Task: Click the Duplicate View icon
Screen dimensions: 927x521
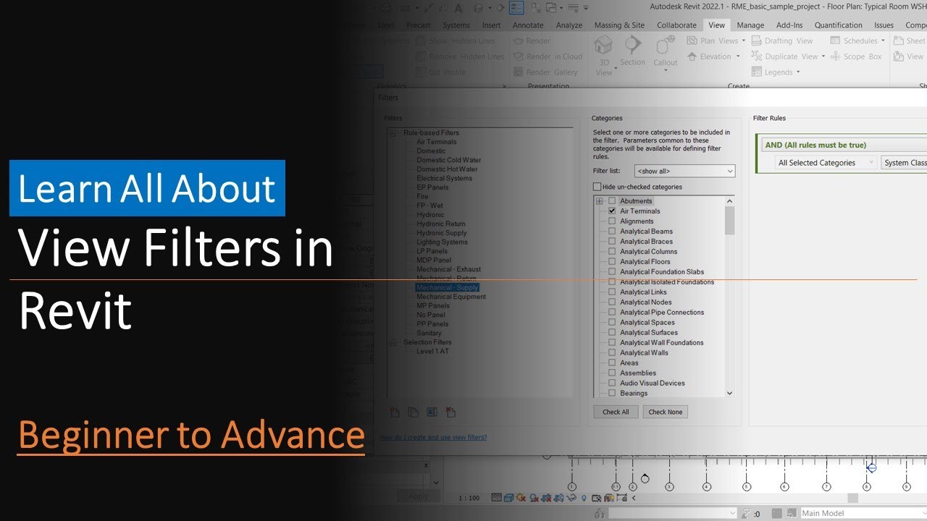Action: pyautogui.click(x=758, y=56)
